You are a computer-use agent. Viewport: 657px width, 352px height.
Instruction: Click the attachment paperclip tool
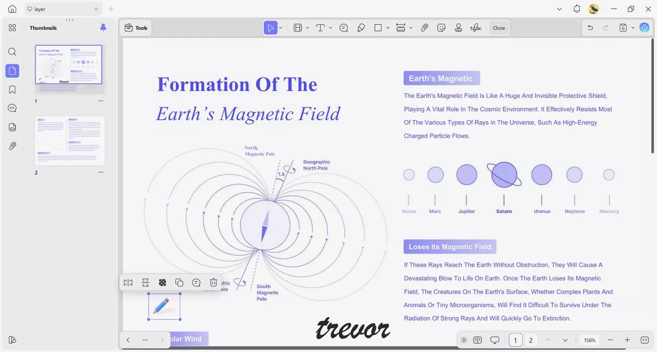coord(425,28)
